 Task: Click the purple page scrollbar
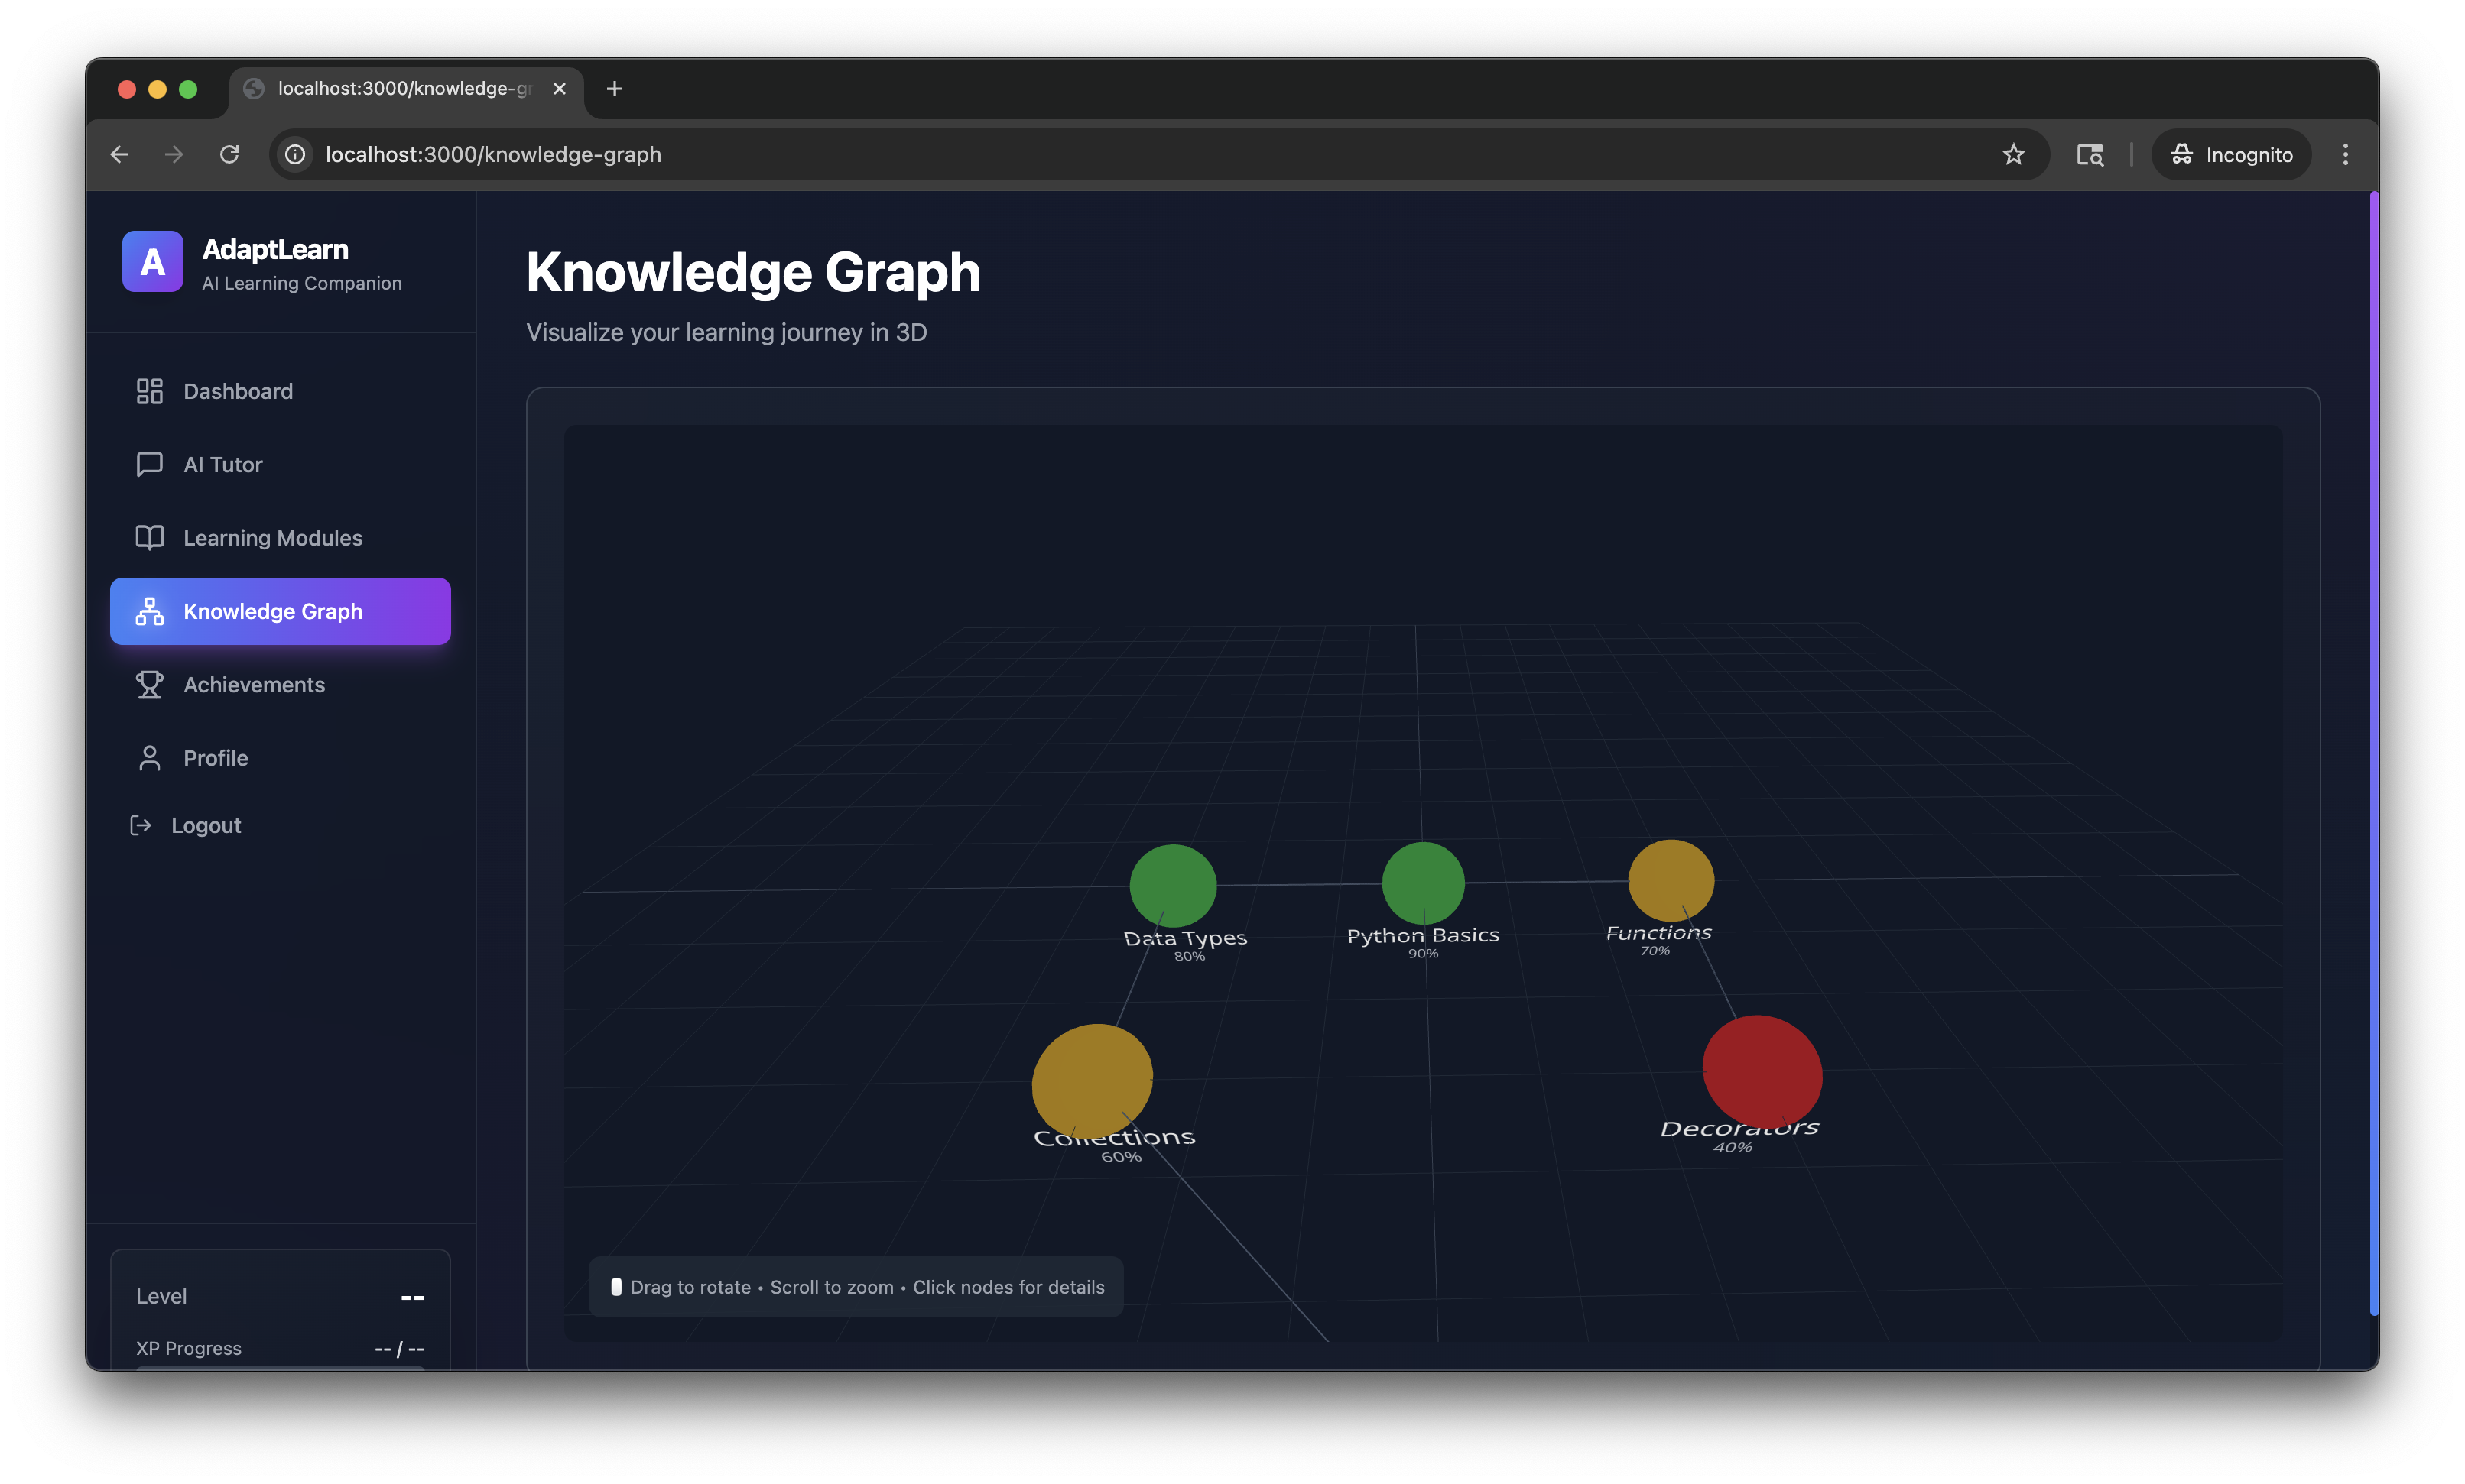point(2373,750)
